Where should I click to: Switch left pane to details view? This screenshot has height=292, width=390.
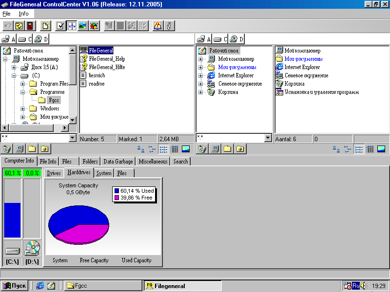coord(175,149)
